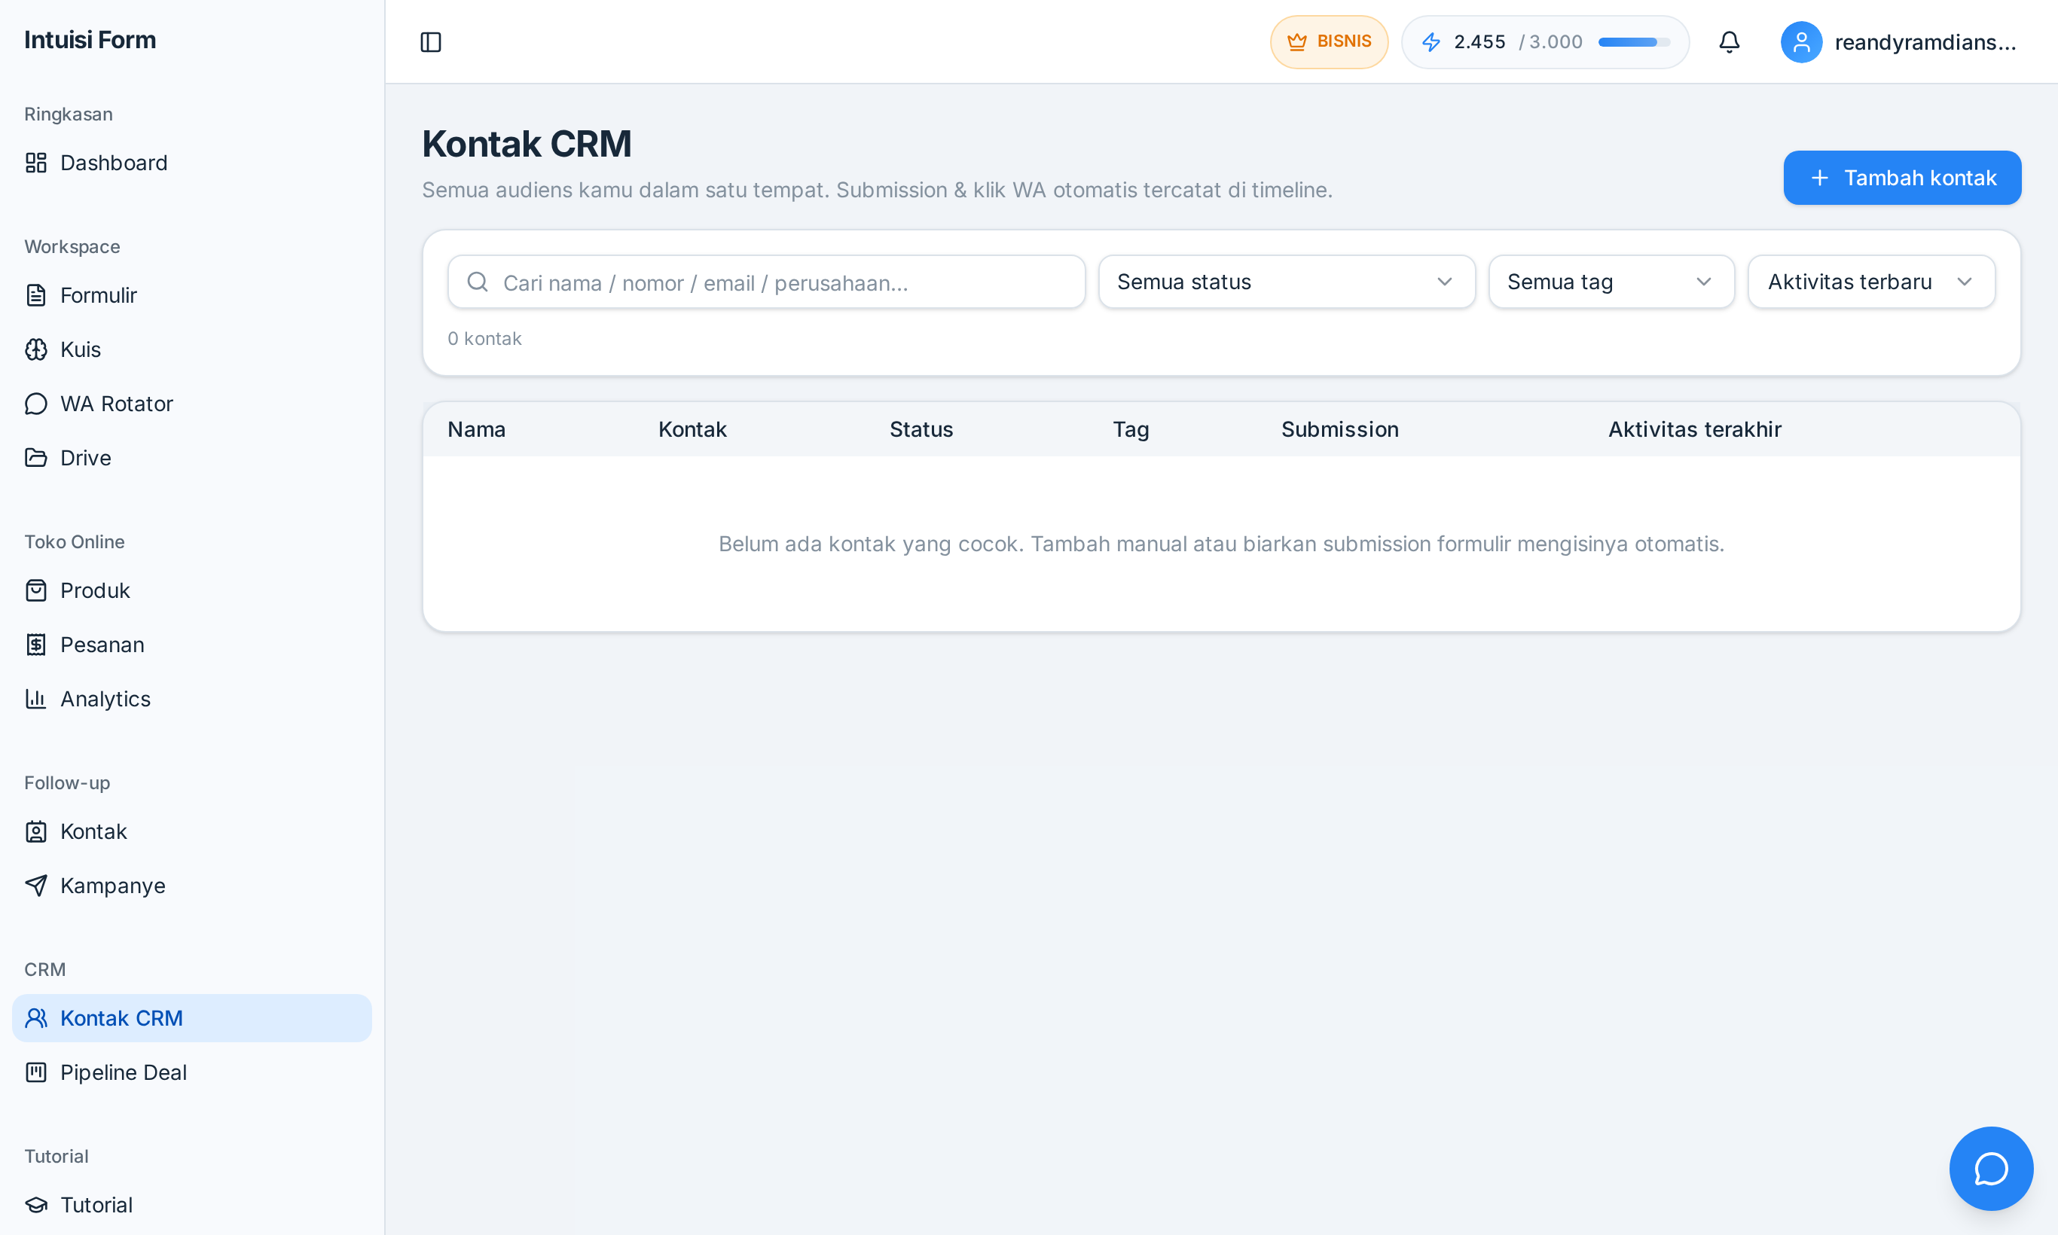This screenshot has width=2058, height=1235.
Task: Open Tutorial sidebar link
Action: click(x=191, y=1204)
